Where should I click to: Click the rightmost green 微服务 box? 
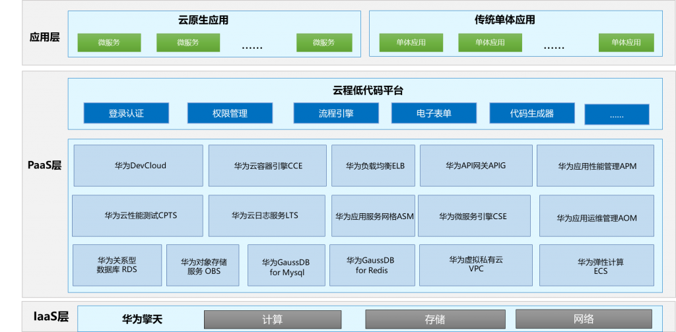tap(323, 43)
